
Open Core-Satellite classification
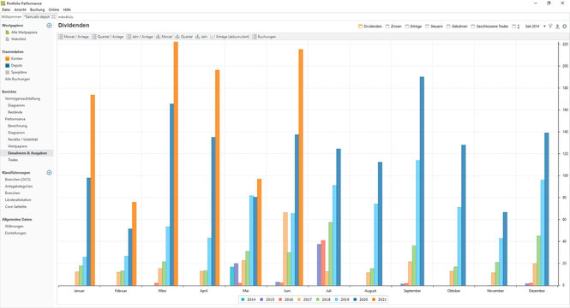coord(15,206)
